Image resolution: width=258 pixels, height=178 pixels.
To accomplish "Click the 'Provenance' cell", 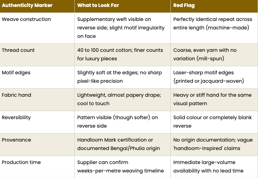I will tap(17, 140).
